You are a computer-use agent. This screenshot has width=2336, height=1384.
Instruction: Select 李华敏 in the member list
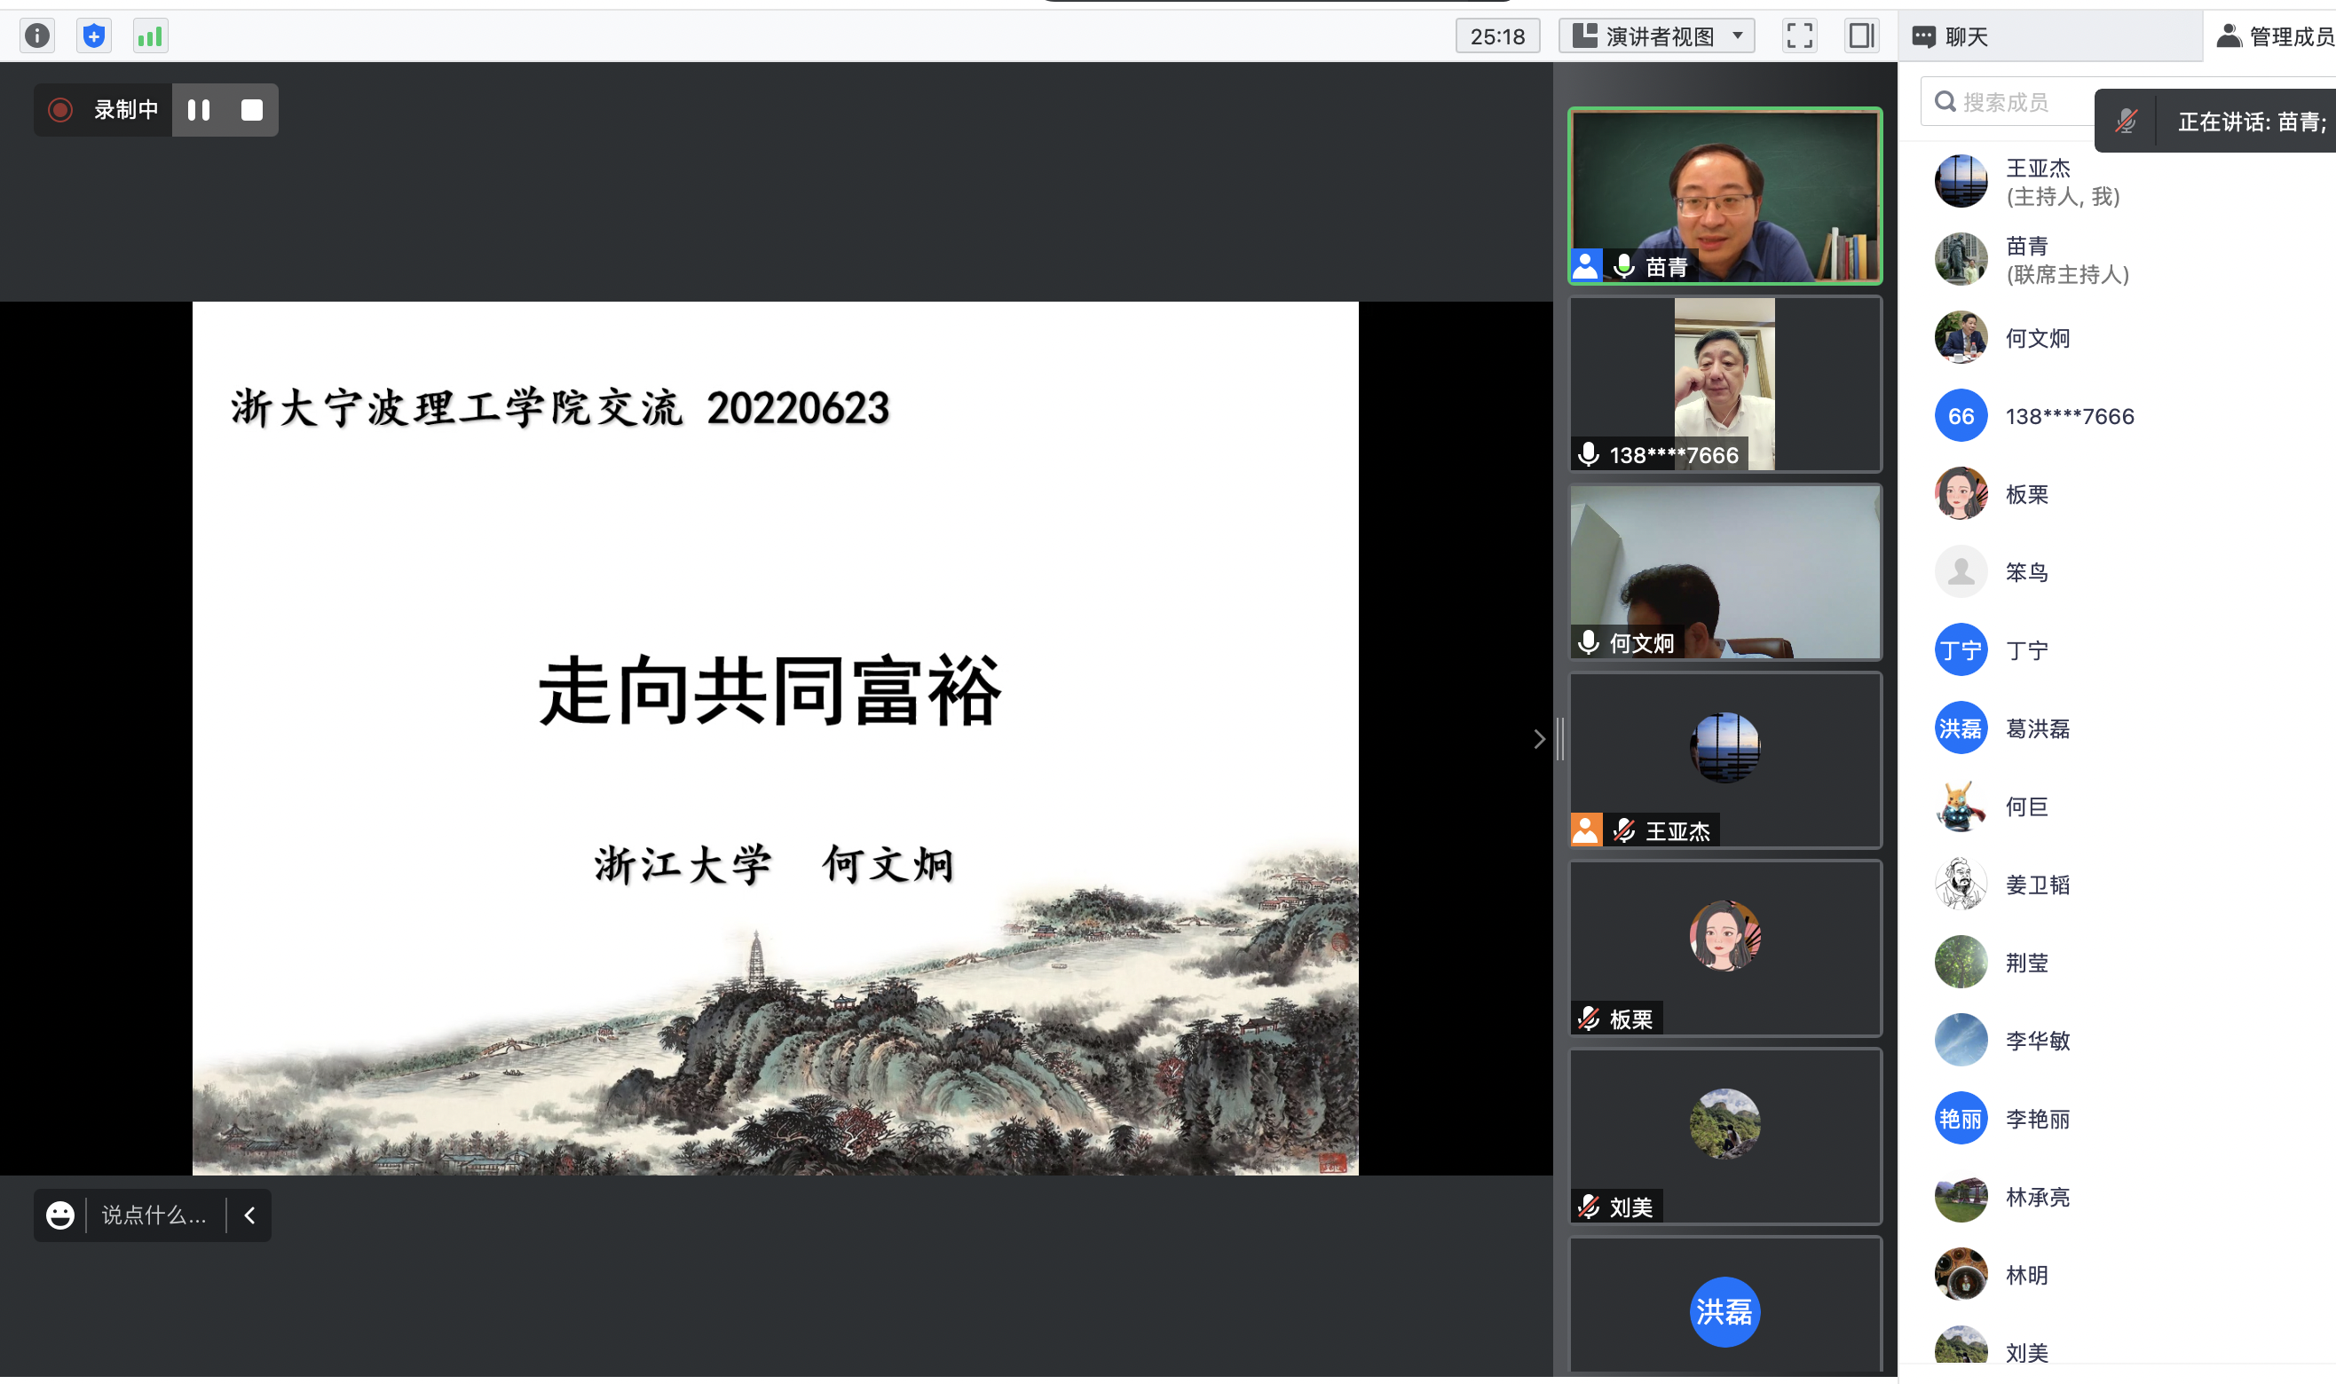(2037, 1040)
